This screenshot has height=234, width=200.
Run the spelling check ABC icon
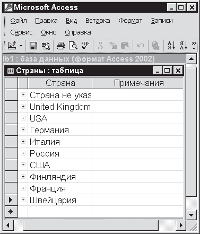coord(85,46)
